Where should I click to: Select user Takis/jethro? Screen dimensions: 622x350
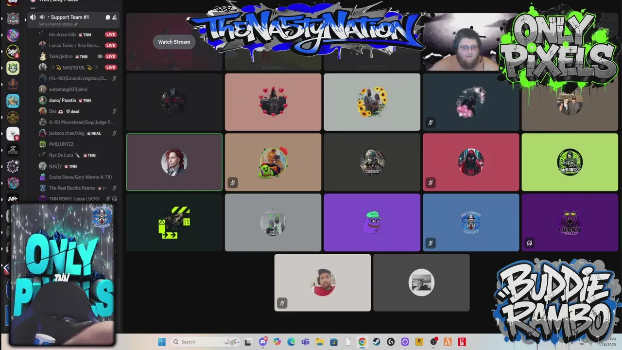coord(78,56)
